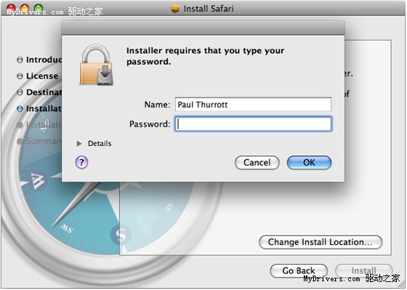Select the Introduction step in sidebar
407x290 pixels.
(39, 60)
